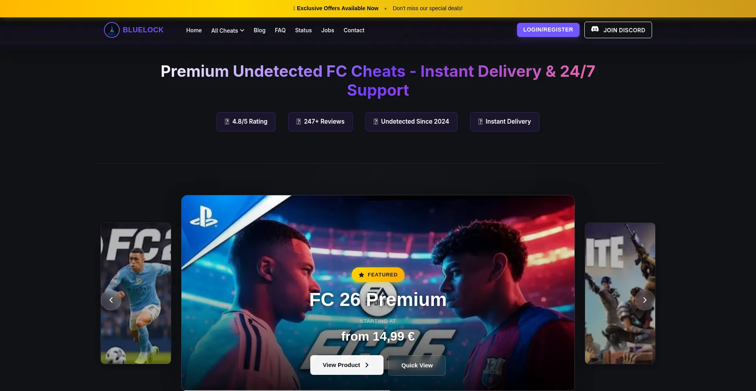Click arrow chevron on View Product
This screenshot has width=756, height=391.
(367, 365)
